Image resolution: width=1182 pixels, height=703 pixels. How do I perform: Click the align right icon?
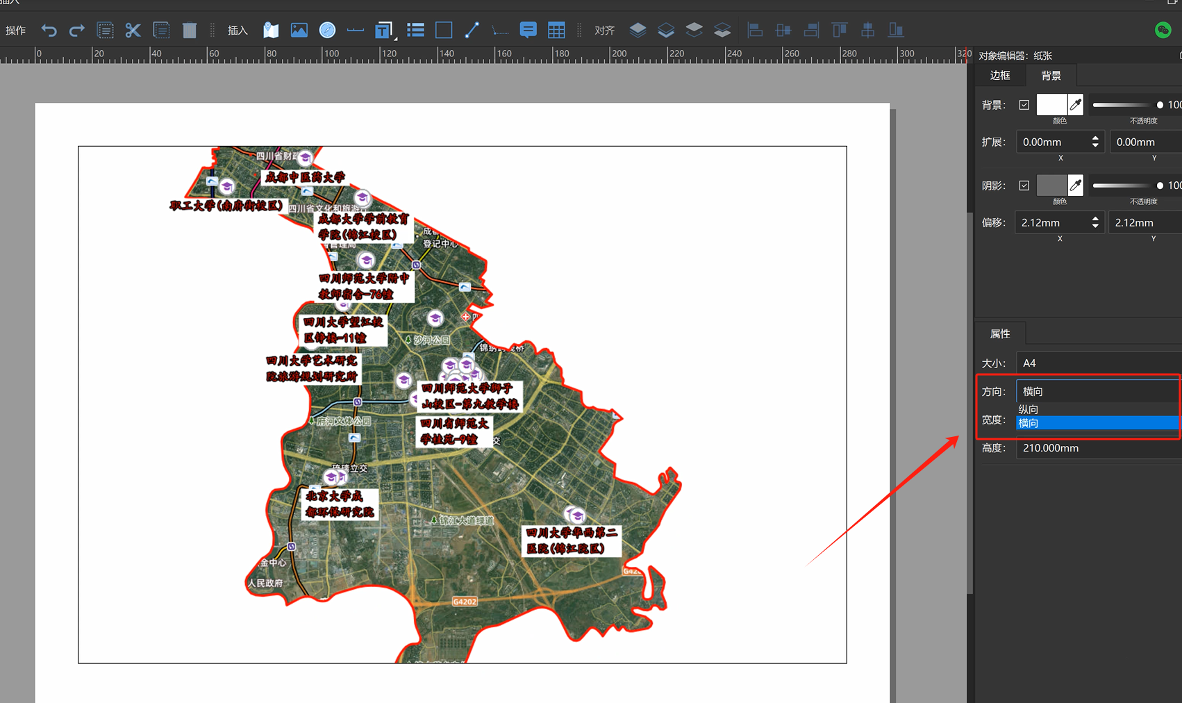click(x=811, y=30)
